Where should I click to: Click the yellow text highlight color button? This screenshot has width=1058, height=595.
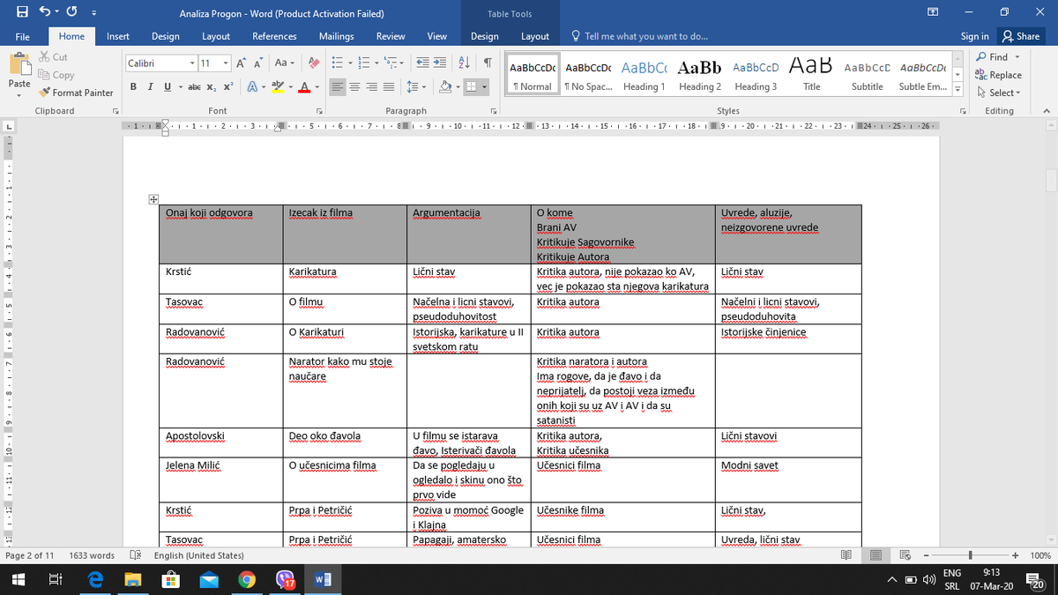(277, 86)
